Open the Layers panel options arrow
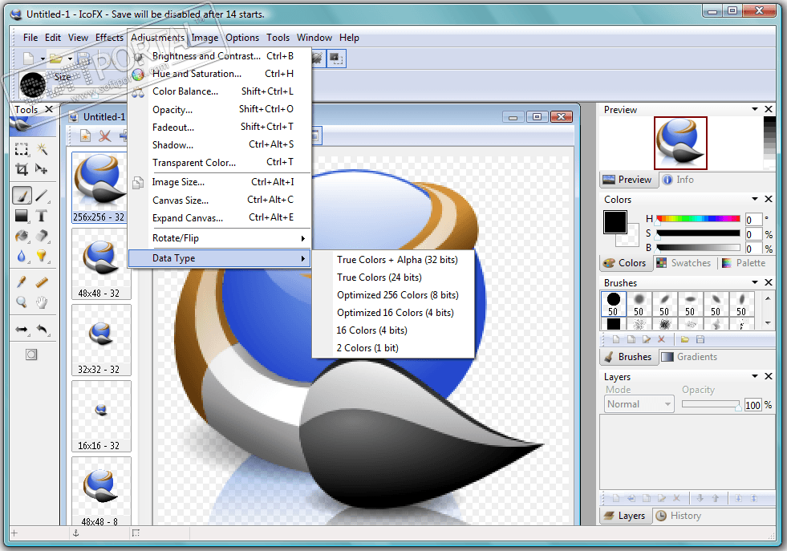This screenshot has width=787, height=551. point(754,376)
